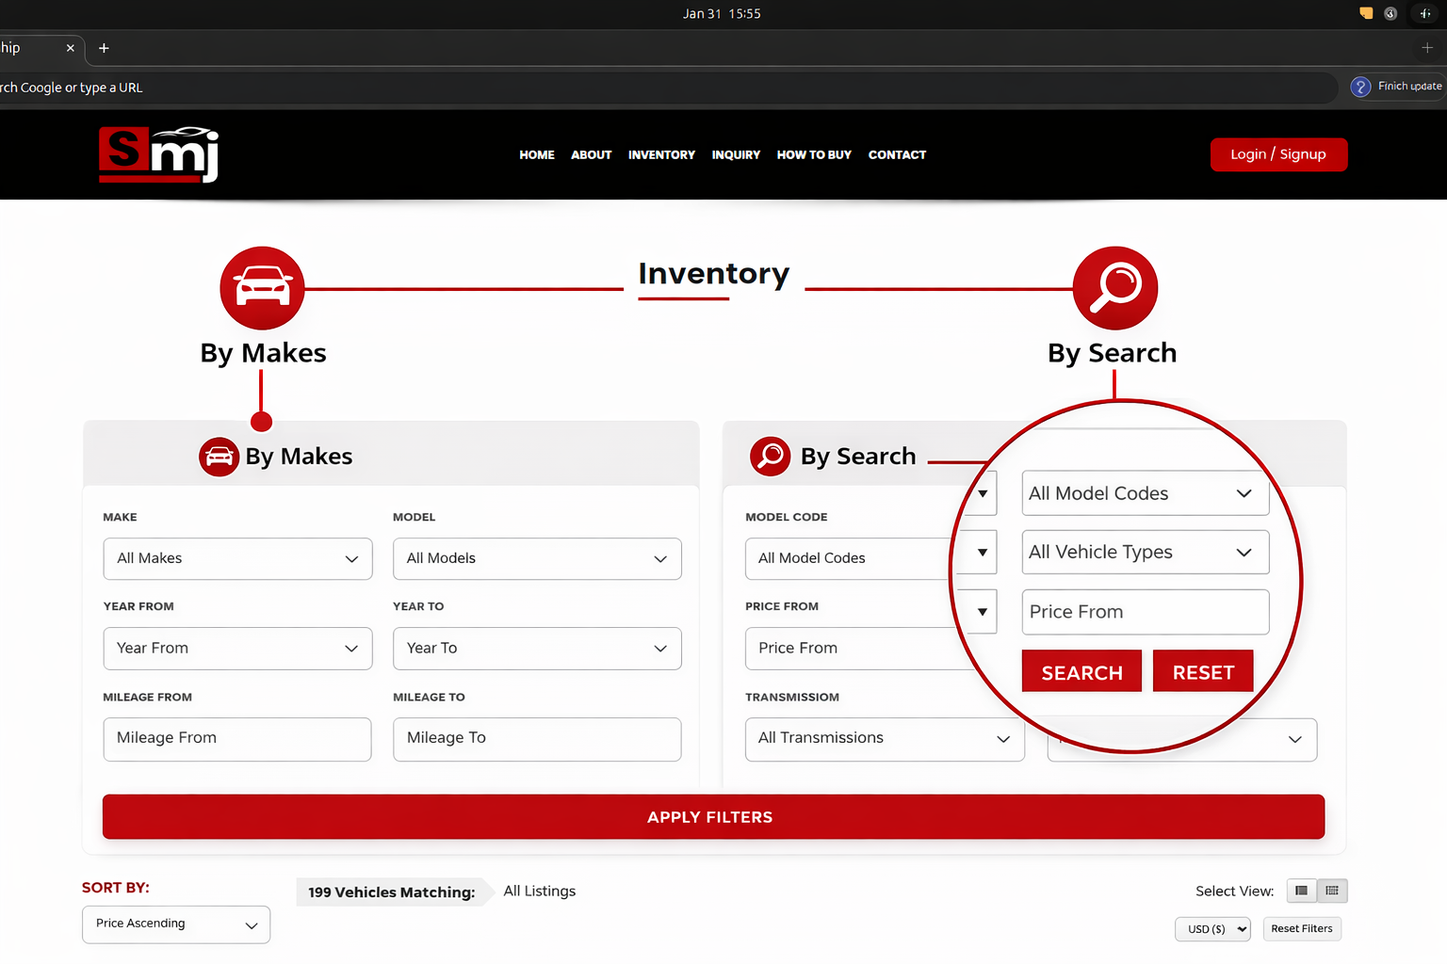Screen dimensions: 1447x964
Task: Close the current browser tab
Action: (71, 48)
